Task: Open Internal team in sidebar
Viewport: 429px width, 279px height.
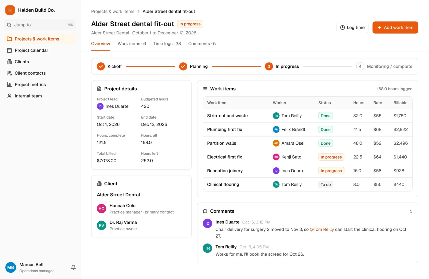Action: pyautogui.click(x=40, y=96)
